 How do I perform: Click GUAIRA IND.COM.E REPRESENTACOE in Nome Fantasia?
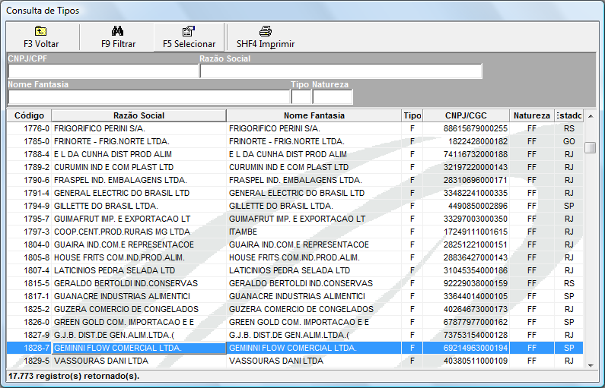(x=314, y=244)
